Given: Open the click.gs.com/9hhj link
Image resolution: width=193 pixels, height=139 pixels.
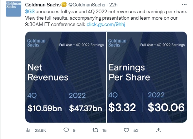Looking at the screenshot, I should pos(106,24).
